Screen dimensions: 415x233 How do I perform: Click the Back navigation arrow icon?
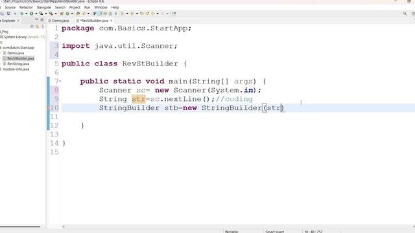click(x=153, y=14)
